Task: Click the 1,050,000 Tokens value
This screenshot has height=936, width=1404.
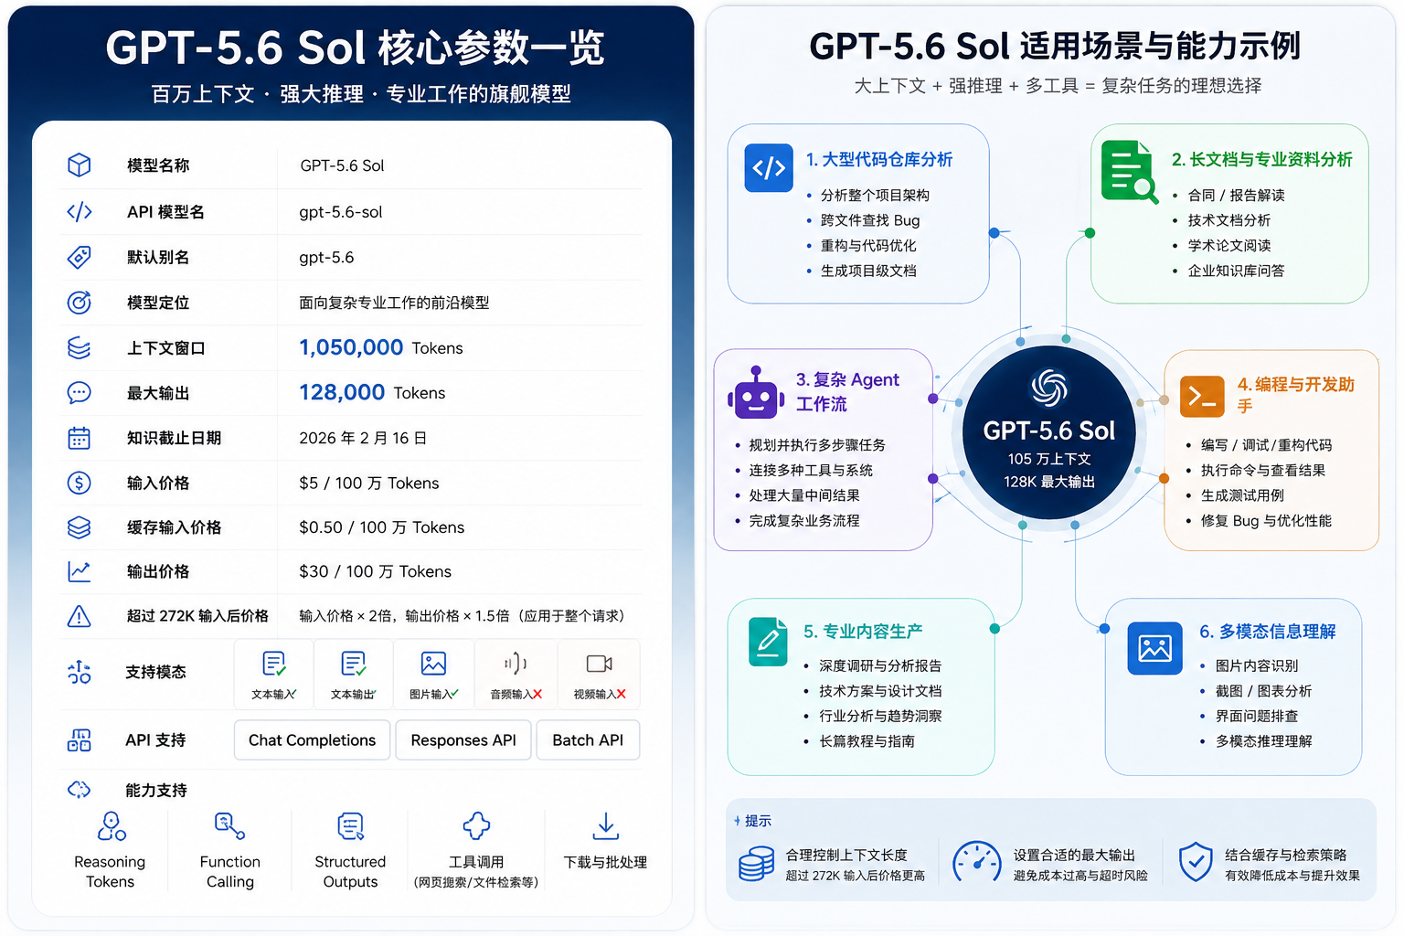Action: pos(381,347)
